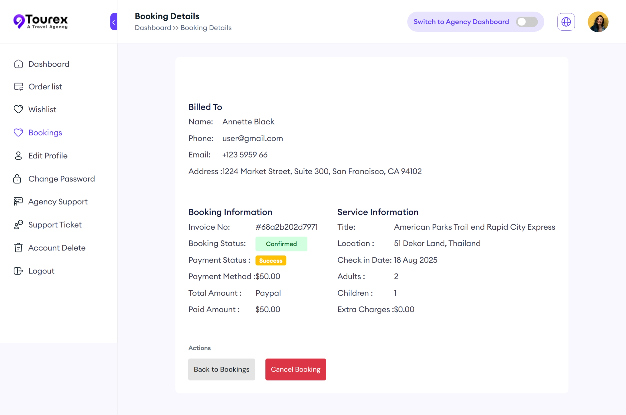Click the Account Delete trash icon
This screenshot has width=626, height=415.
(x=18, y=248)
